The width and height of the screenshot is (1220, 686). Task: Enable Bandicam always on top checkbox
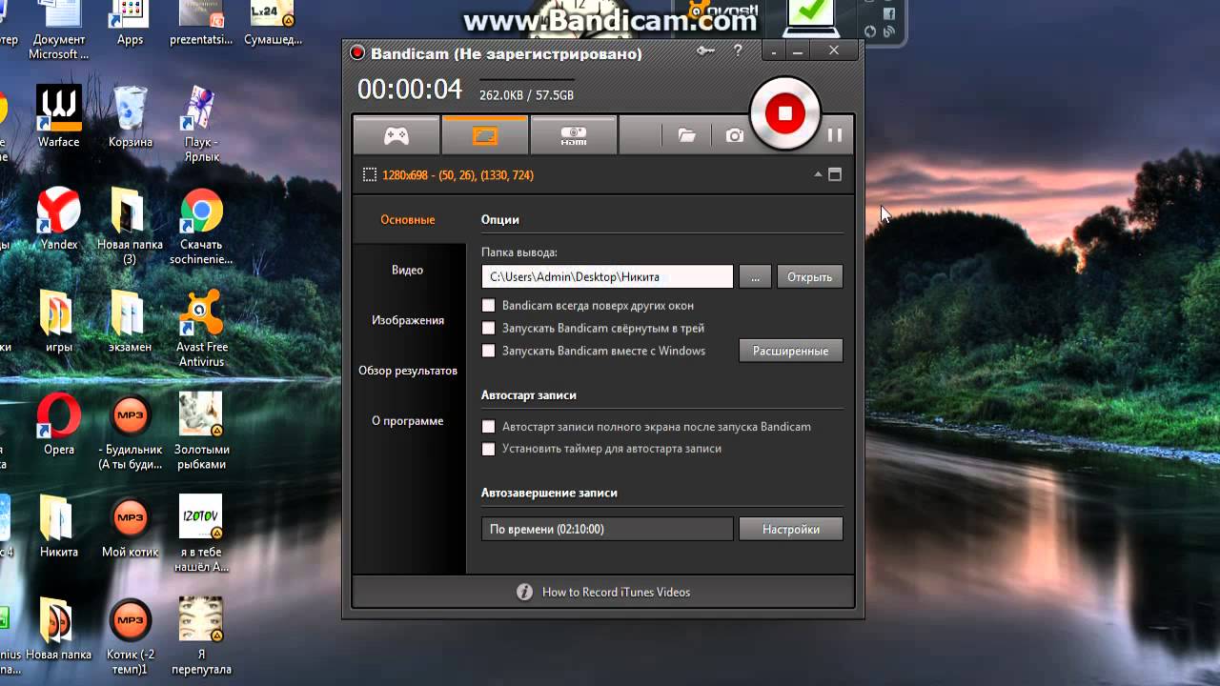(x=489, y=306)
